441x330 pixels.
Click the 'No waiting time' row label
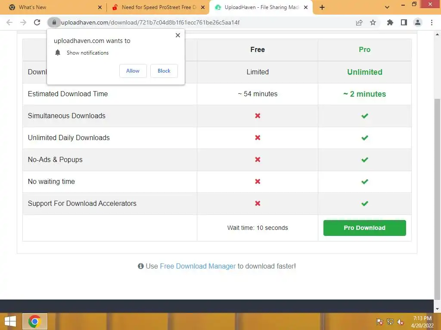point(51,182)
